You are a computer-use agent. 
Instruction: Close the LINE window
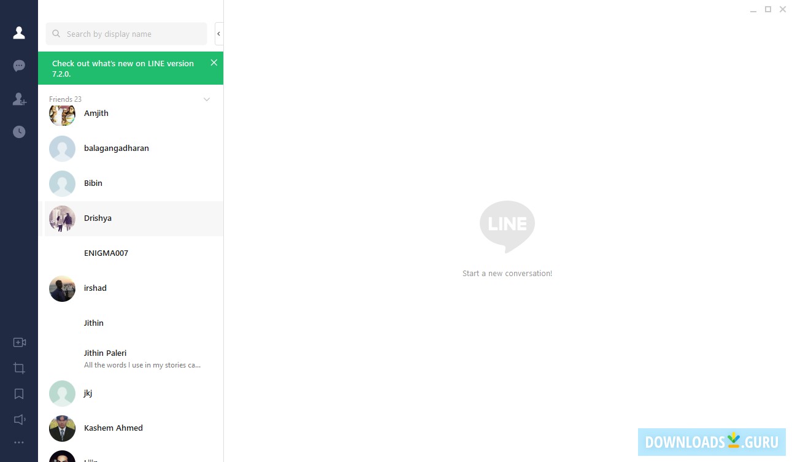[x=783, y=9]
